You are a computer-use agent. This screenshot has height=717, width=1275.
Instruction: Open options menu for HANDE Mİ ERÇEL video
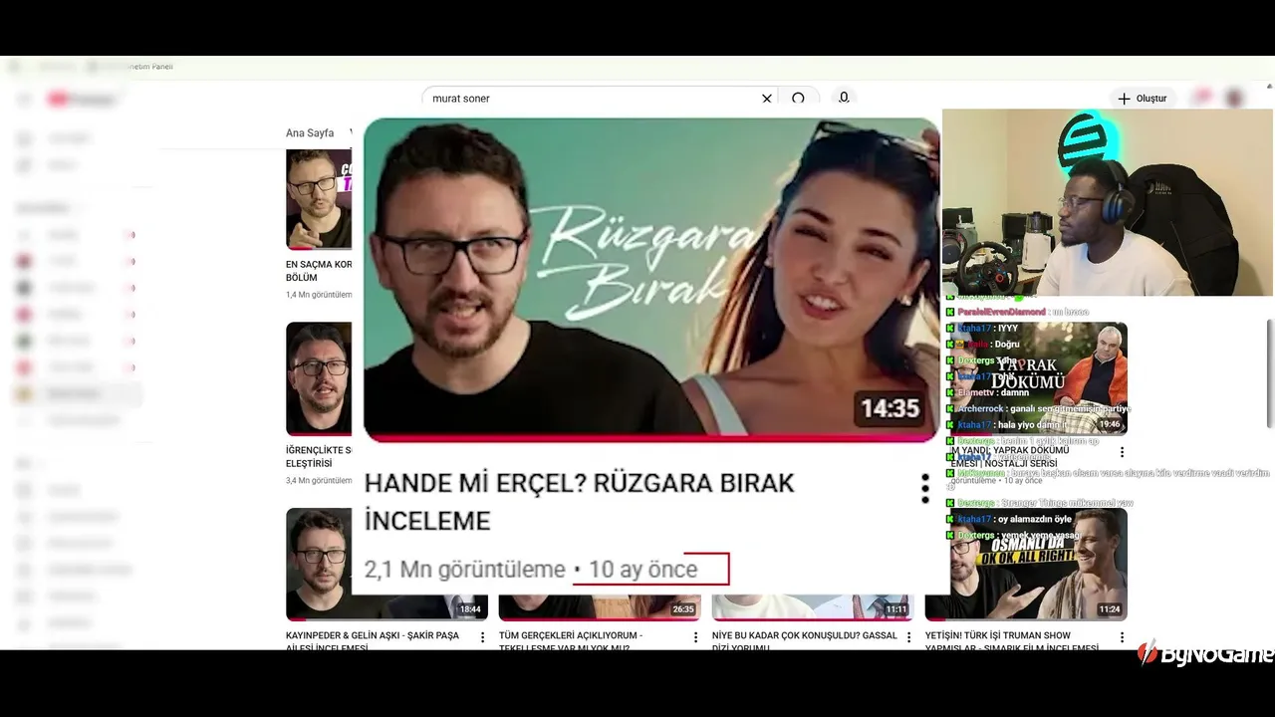click(x=925, y=488)
